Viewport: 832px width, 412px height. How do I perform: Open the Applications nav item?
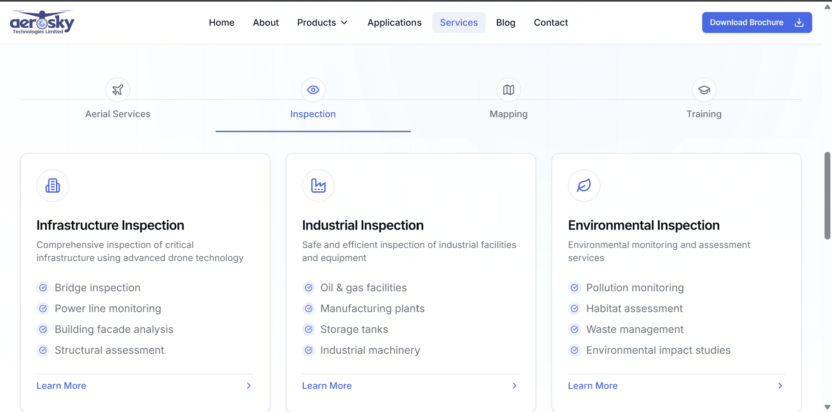pos(394,22)
